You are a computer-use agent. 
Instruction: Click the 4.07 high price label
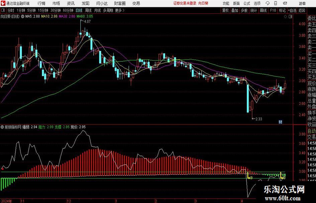point(88,21)
